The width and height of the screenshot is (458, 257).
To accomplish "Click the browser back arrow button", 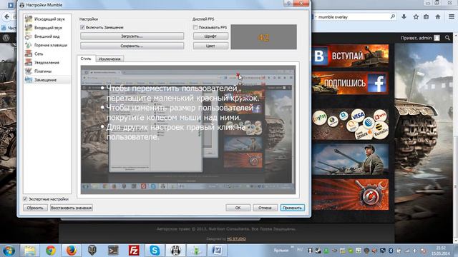I will [x=6, y=17].
